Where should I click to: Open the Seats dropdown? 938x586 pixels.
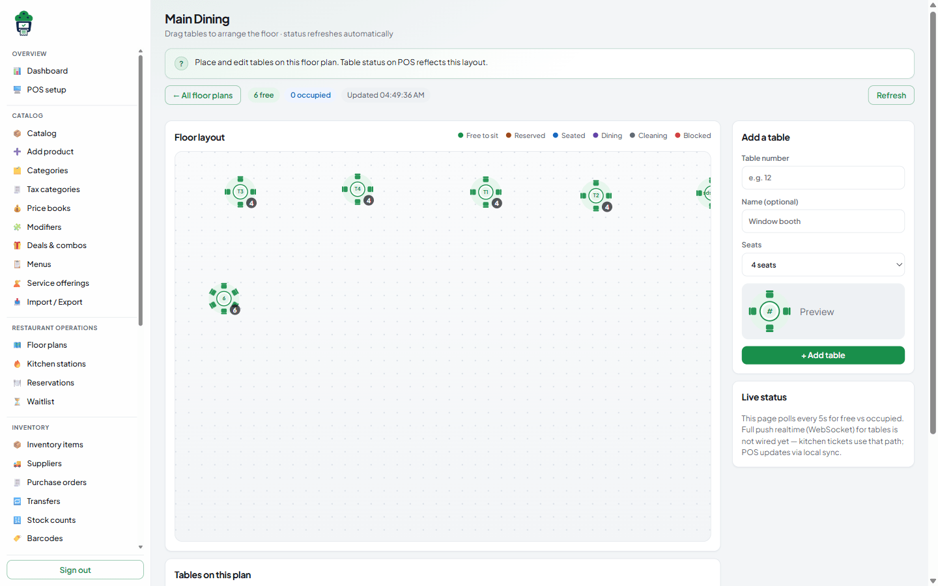(823, 265)
